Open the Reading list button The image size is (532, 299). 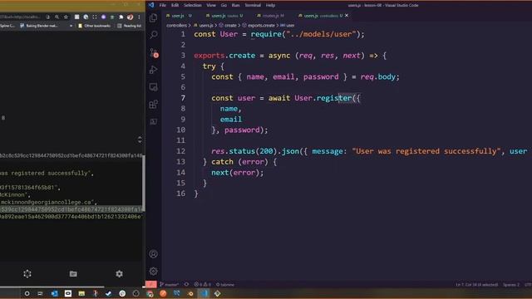[x=130, y=26]
